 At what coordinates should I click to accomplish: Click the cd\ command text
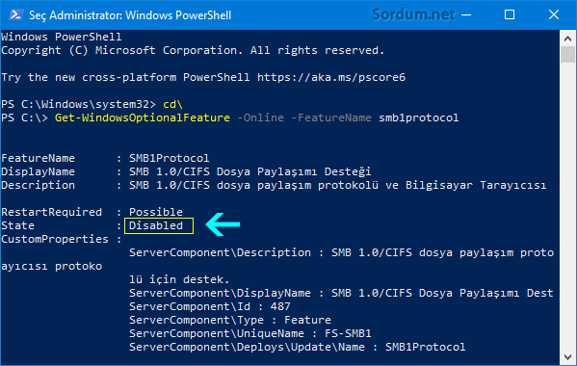(172, 104)
